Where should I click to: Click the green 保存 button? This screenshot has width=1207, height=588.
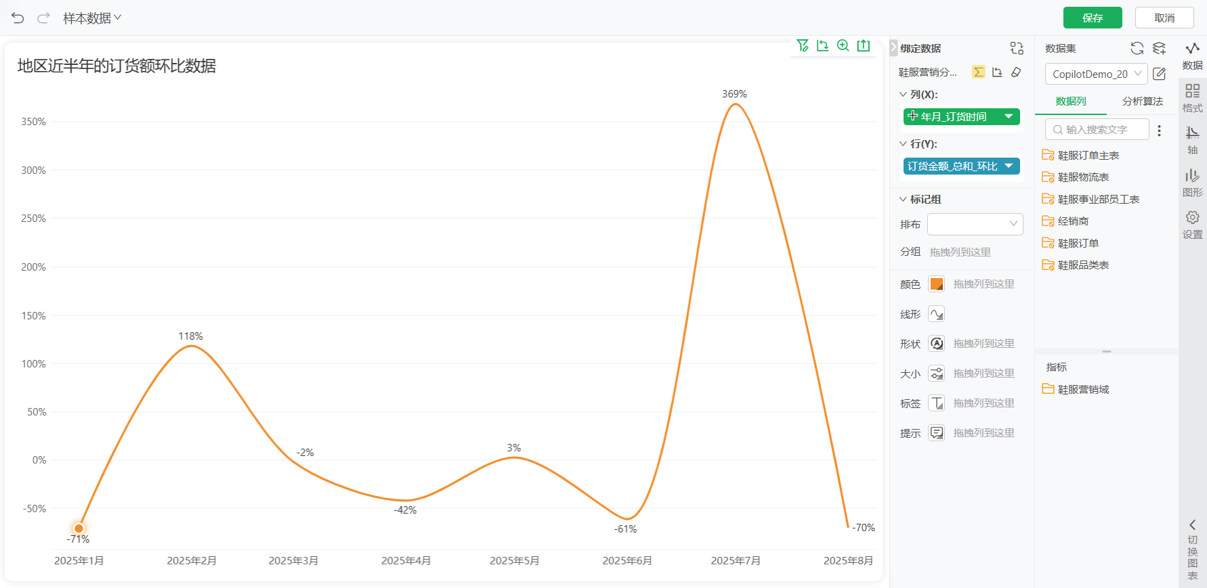(1092, 18)
